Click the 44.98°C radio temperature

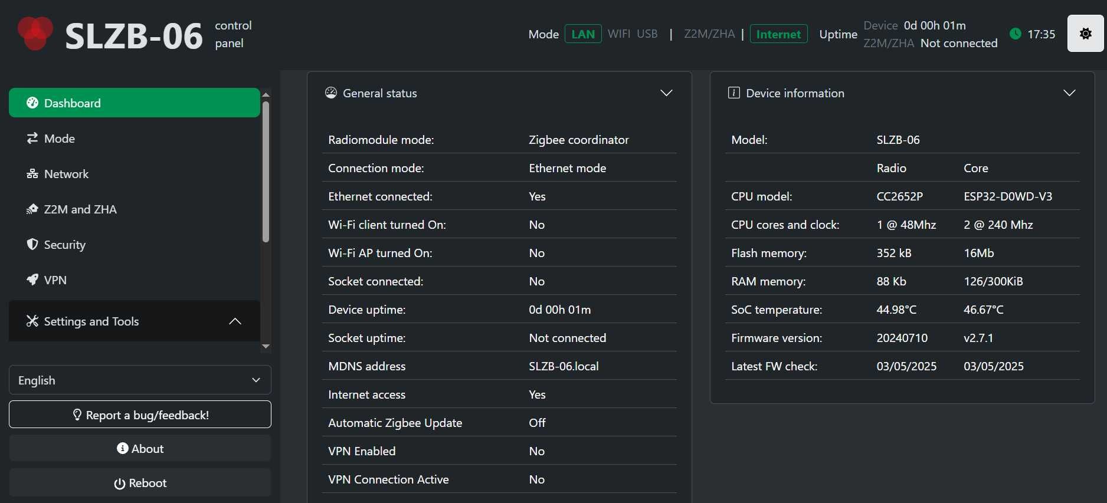point(896,310)
